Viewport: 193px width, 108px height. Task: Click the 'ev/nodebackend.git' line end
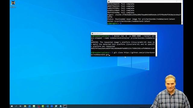pyautogui.click(x=100, y=55)
